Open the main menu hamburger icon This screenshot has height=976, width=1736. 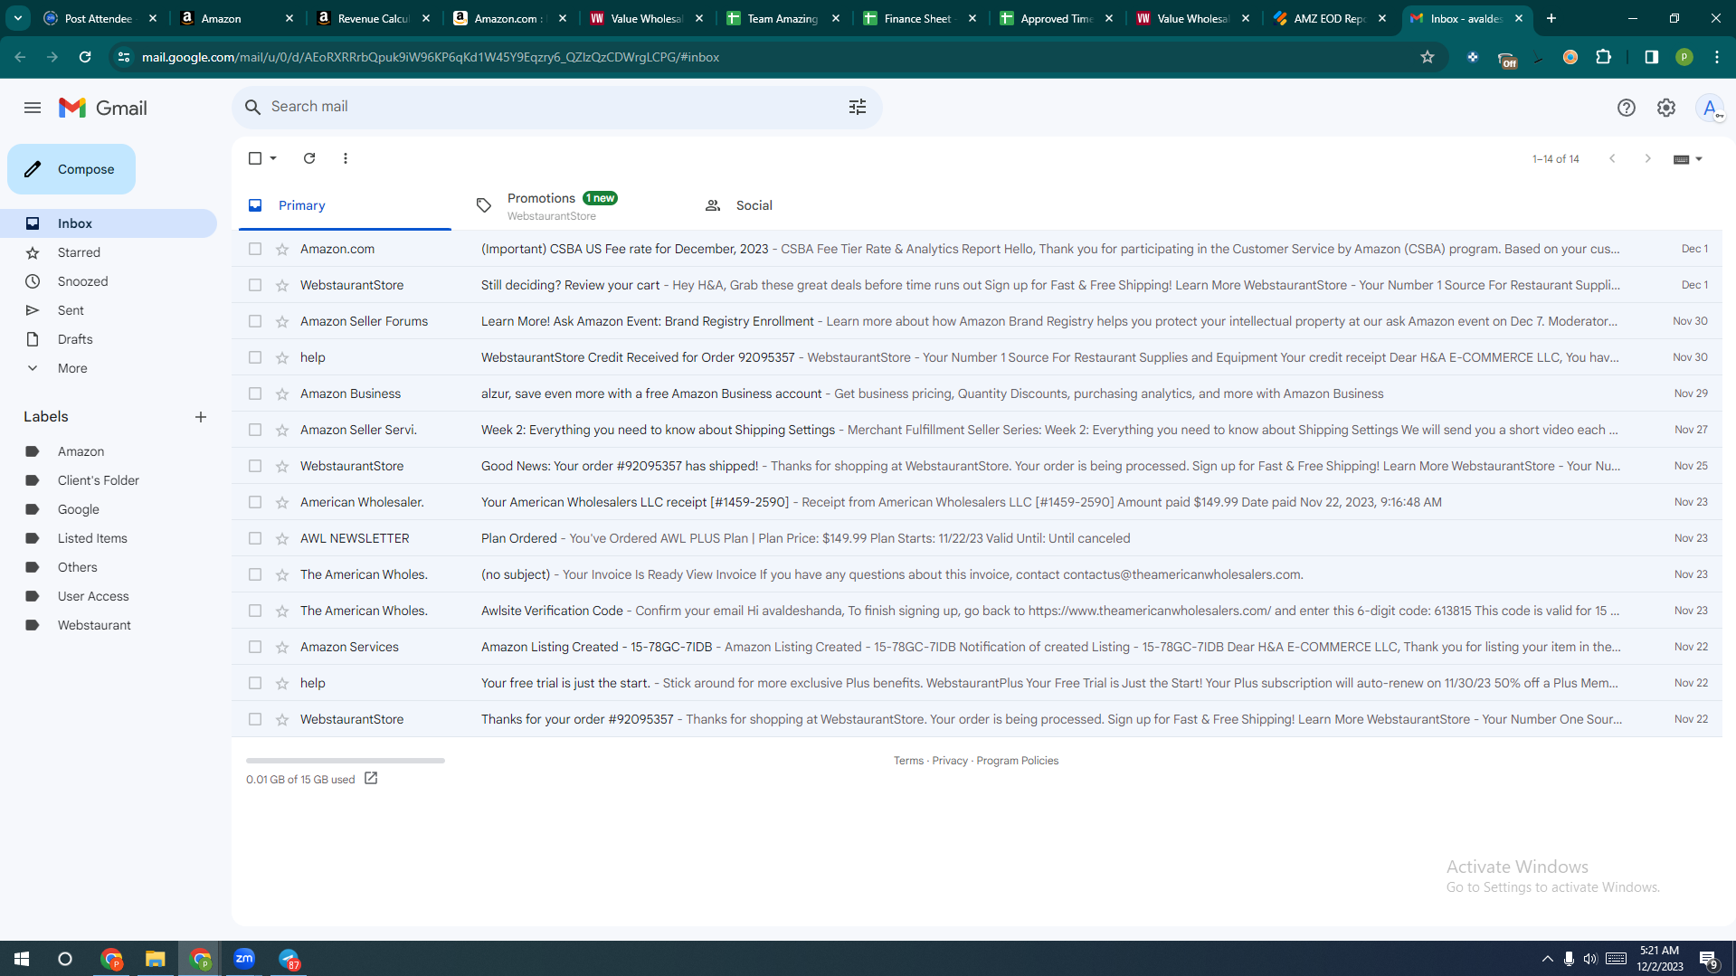tap(33, 108)
